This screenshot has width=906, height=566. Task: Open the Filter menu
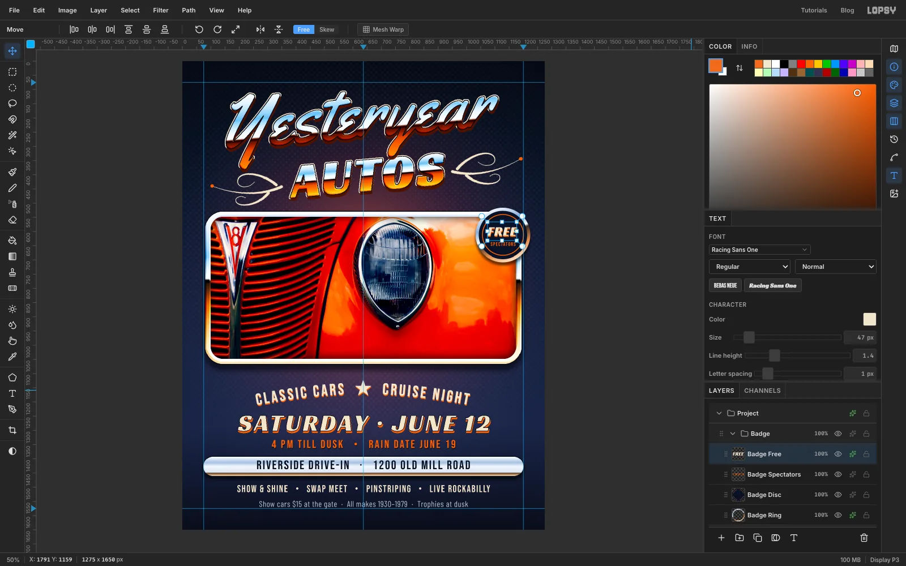(161, 10)
